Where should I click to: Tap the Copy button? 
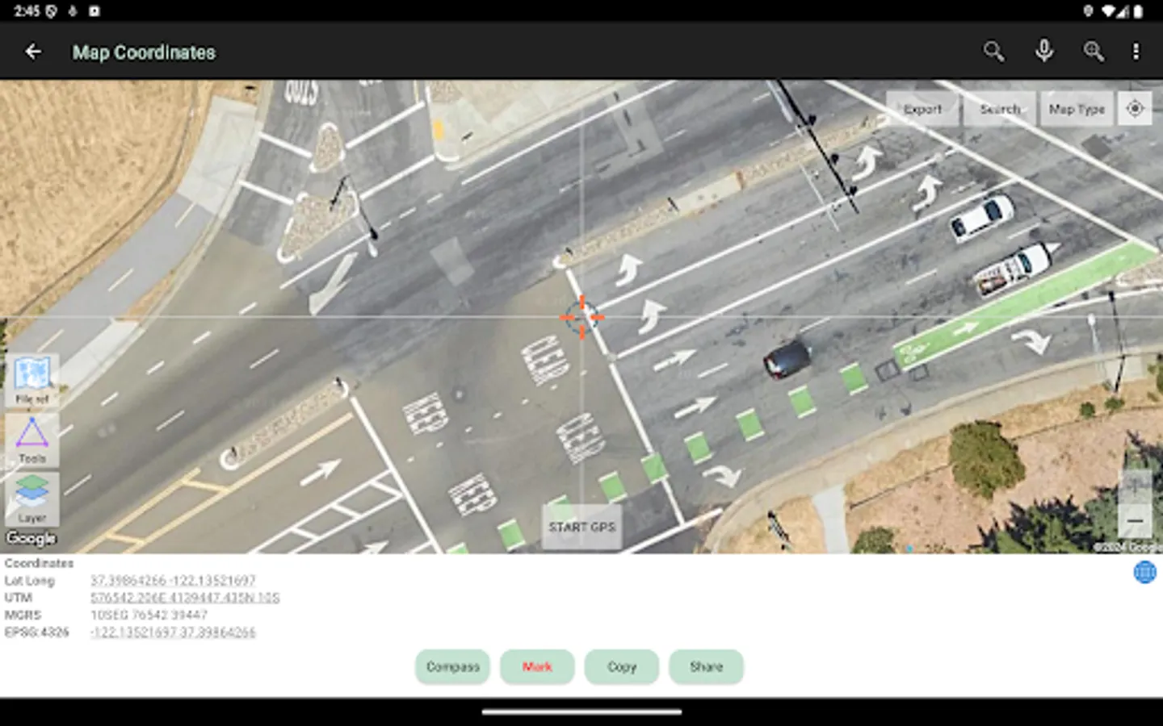(x=622, y=667)
